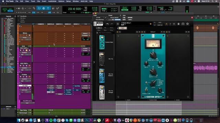Add the Custom Opto module thumbnail

point(102,42)
